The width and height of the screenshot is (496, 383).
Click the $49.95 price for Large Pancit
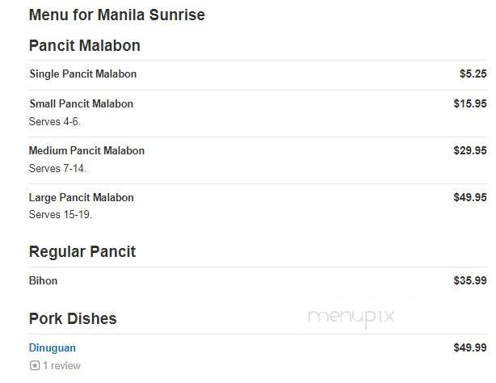pos(470,197)
